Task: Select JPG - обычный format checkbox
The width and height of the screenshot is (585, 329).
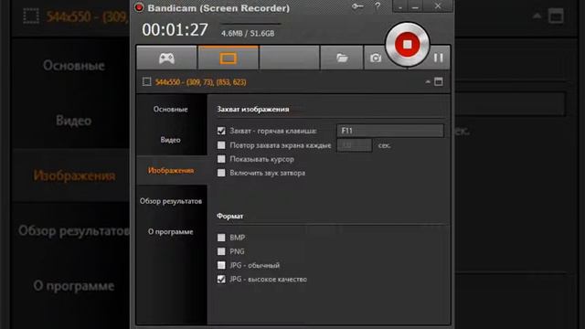Action: point(221,265)
